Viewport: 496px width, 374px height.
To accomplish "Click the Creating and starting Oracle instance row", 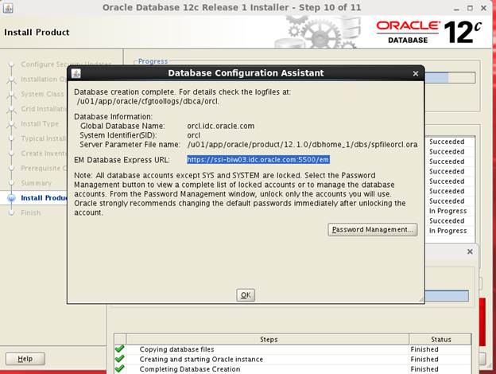I will click(x=293, y=360).
